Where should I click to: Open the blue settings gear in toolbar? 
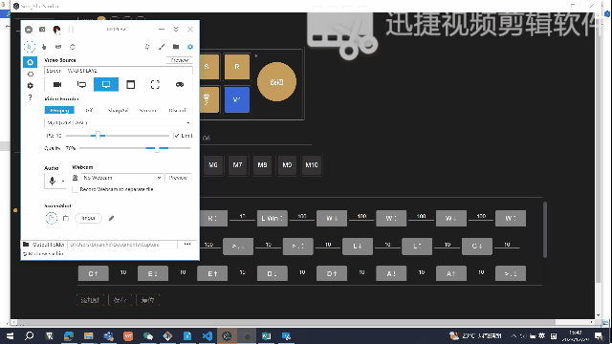(190, 47)
